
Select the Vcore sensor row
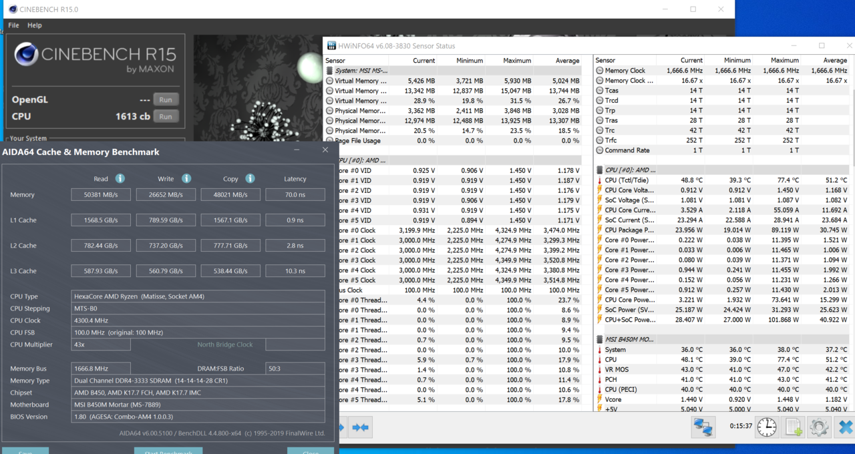coord(721,399)
